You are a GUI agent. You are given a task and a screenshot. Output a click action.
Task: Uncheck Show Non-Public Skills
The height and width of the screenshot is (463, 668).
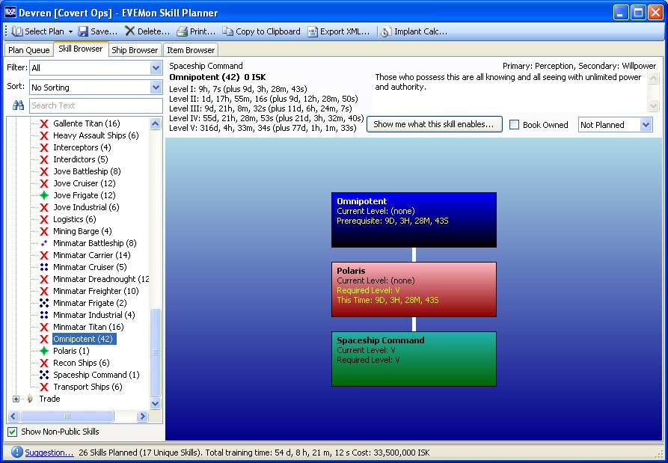click(13, 432)
